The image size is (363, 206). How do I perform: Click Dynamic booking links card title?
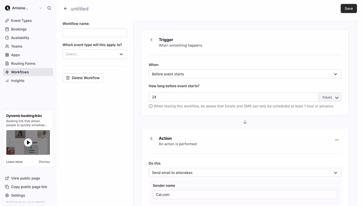coord(24,116)
